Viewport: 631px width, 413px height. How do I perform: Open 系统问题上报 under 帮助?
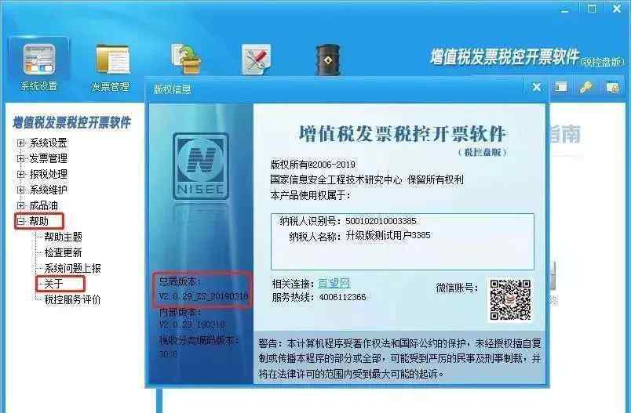72,268
